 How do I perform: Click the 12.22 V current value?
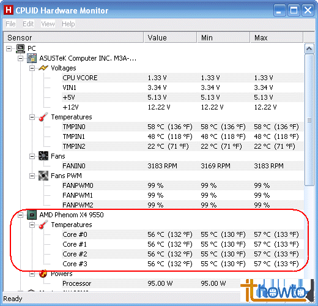coord(159,107)
